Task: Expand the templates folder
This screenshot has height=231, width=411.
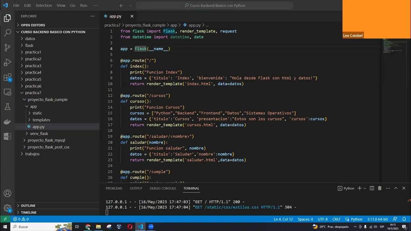Action: coord(41,120)
